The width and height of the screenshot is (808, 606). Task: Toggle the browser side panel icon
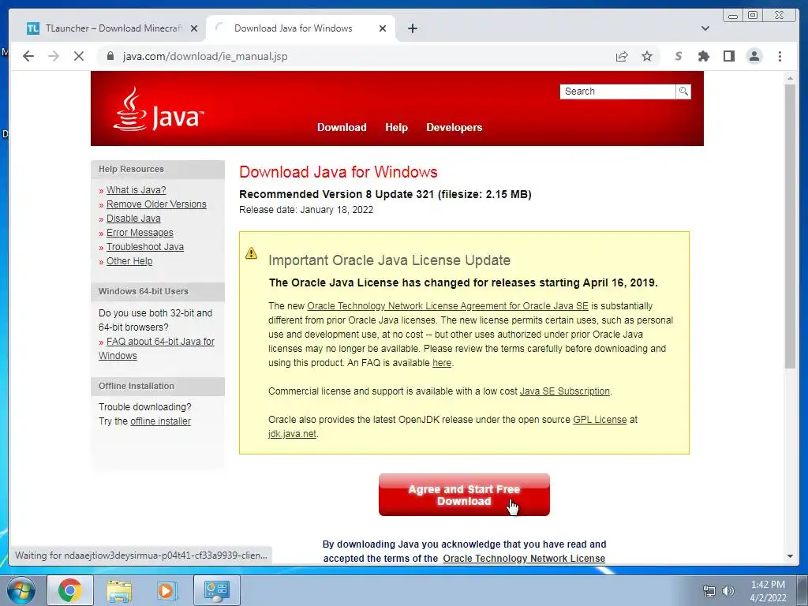click(728, 56)
